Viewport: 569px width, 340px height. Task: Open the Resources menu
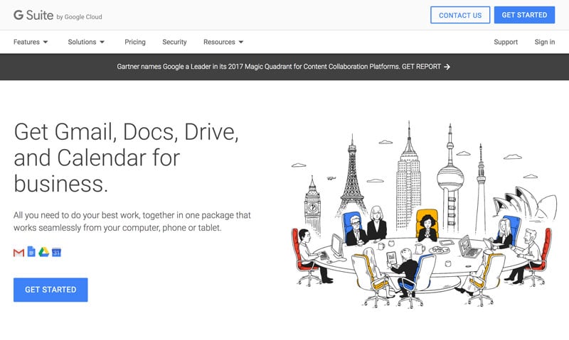[223, 42]
